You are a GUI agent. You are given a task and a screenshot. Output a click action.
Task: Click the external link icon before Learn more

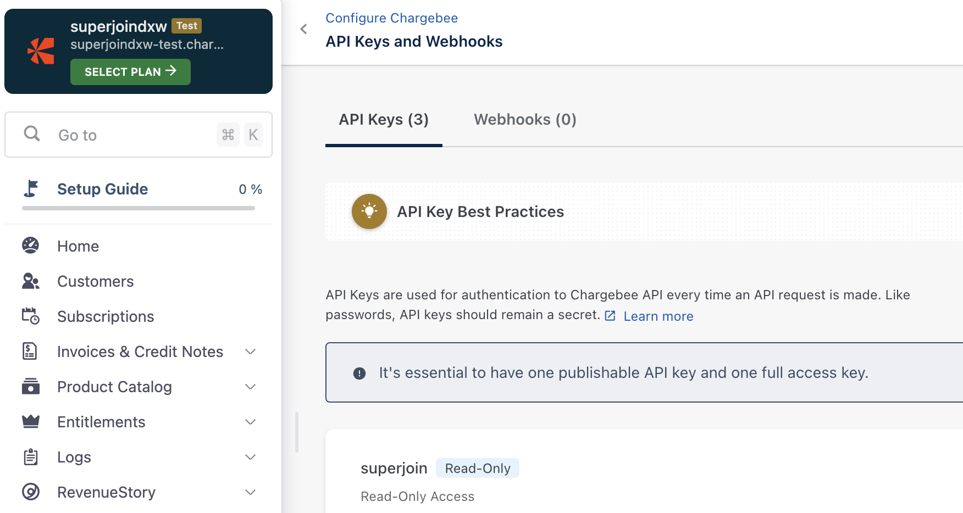click(x=610, y=316)
